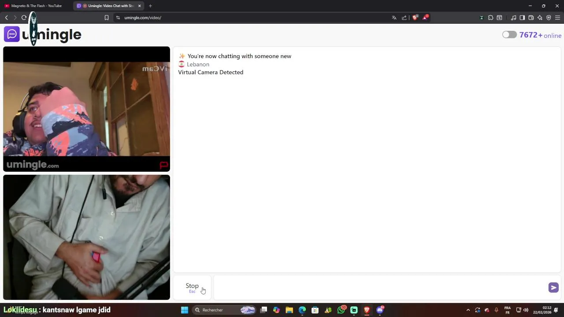The height and width of the screenshot is (317, 564).
Task: Open Discord from the taskbar
Action: [380, 310]
